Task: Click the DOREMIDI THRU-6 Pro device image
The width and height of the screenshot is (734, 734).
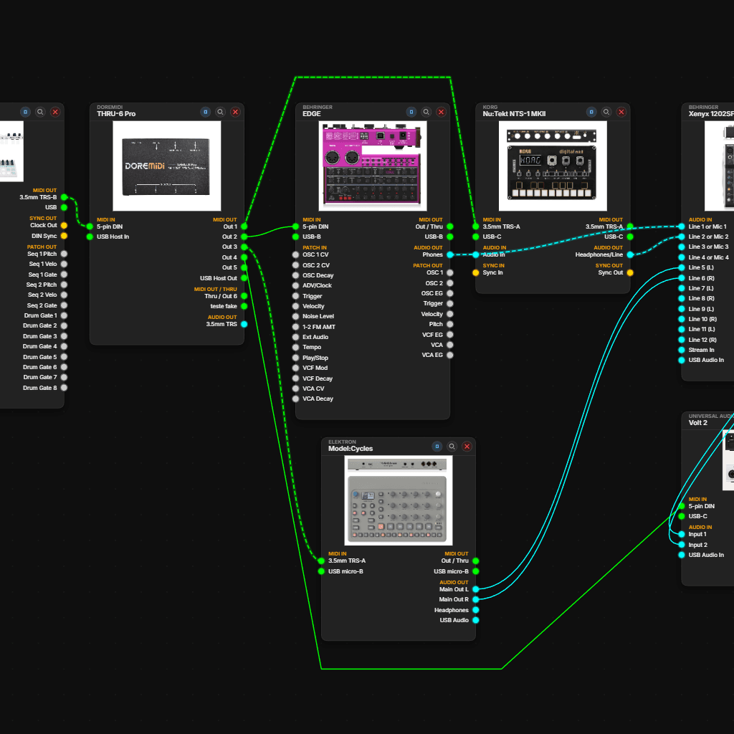Action: pyautogui.click(x=166, y=166)
